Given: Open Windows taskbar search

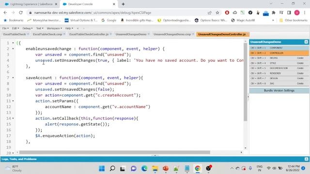Looking at the screenshot, I should point(112,169).
